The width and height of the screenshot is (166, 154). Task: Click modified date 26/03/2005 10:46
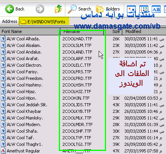(x=143, y=111)
